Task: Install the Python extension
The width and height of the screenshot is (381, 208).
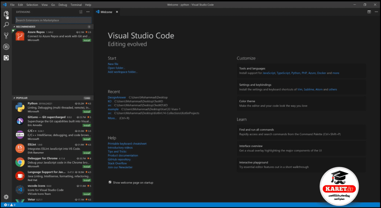Action: pos(87,112)
